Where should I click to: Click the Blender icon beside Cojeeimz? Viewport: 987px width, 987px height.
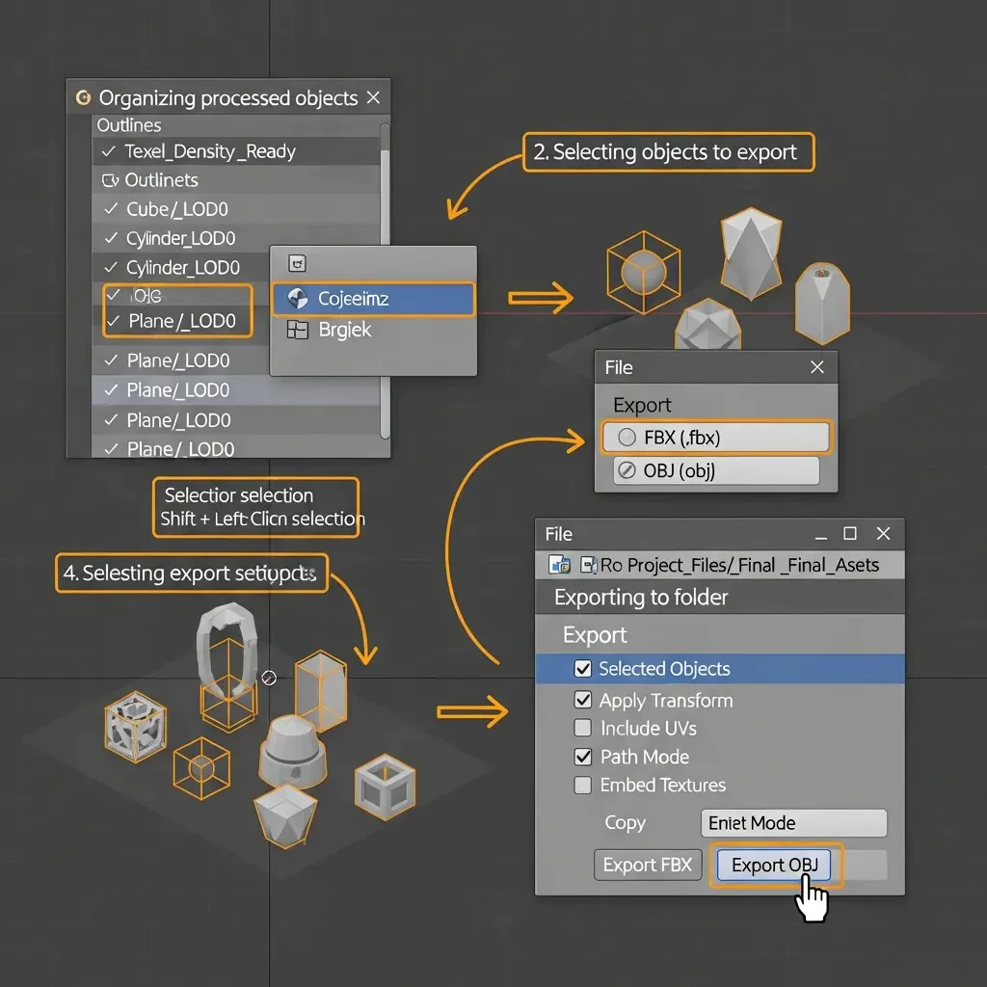(298, 299)
